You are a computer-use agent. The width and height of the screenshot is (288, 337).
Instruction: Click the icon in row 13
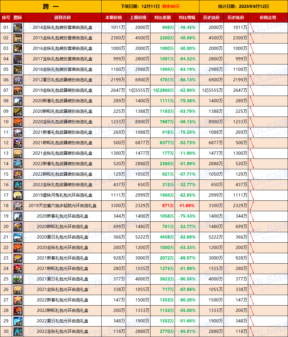(18, 153)
